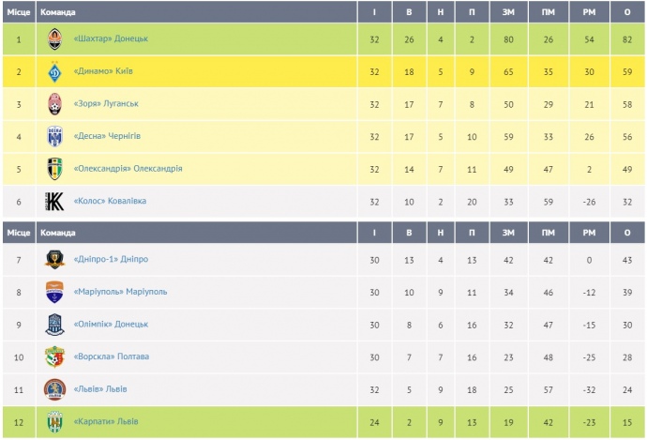Follow the «Зоря» Луганськ link
The width and height of the screenshot is (647, 440).
click(105, 104)
